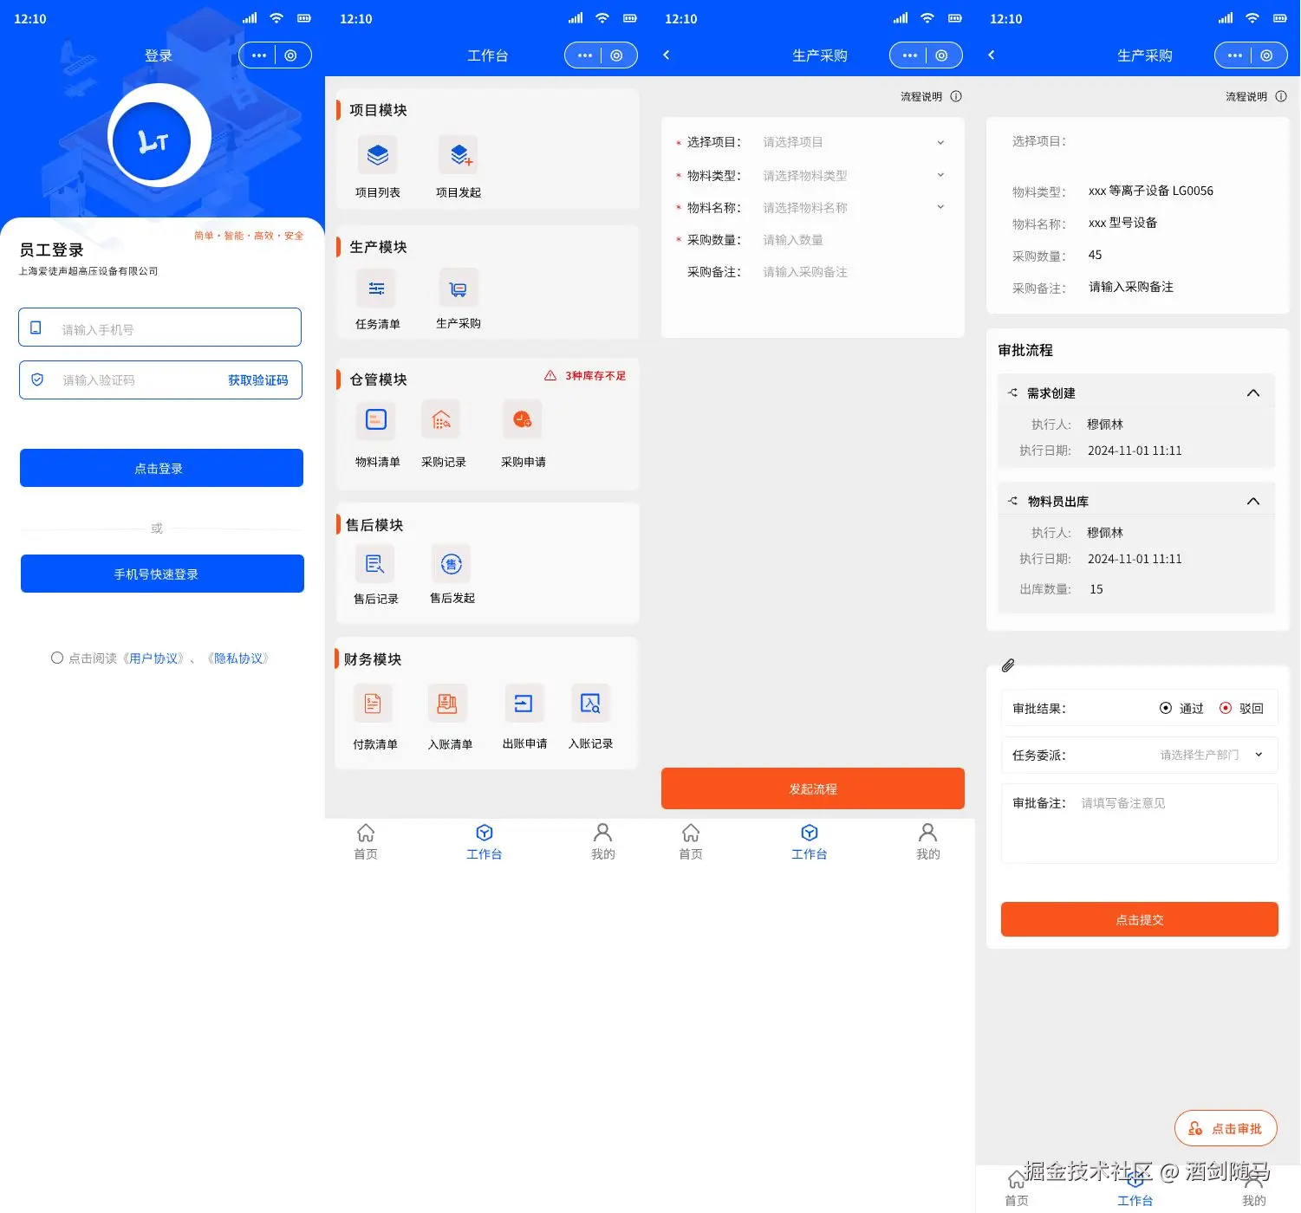Open the 售后记录 icon
This screenshot has width=1301, height=1213.
coord(374,564)
